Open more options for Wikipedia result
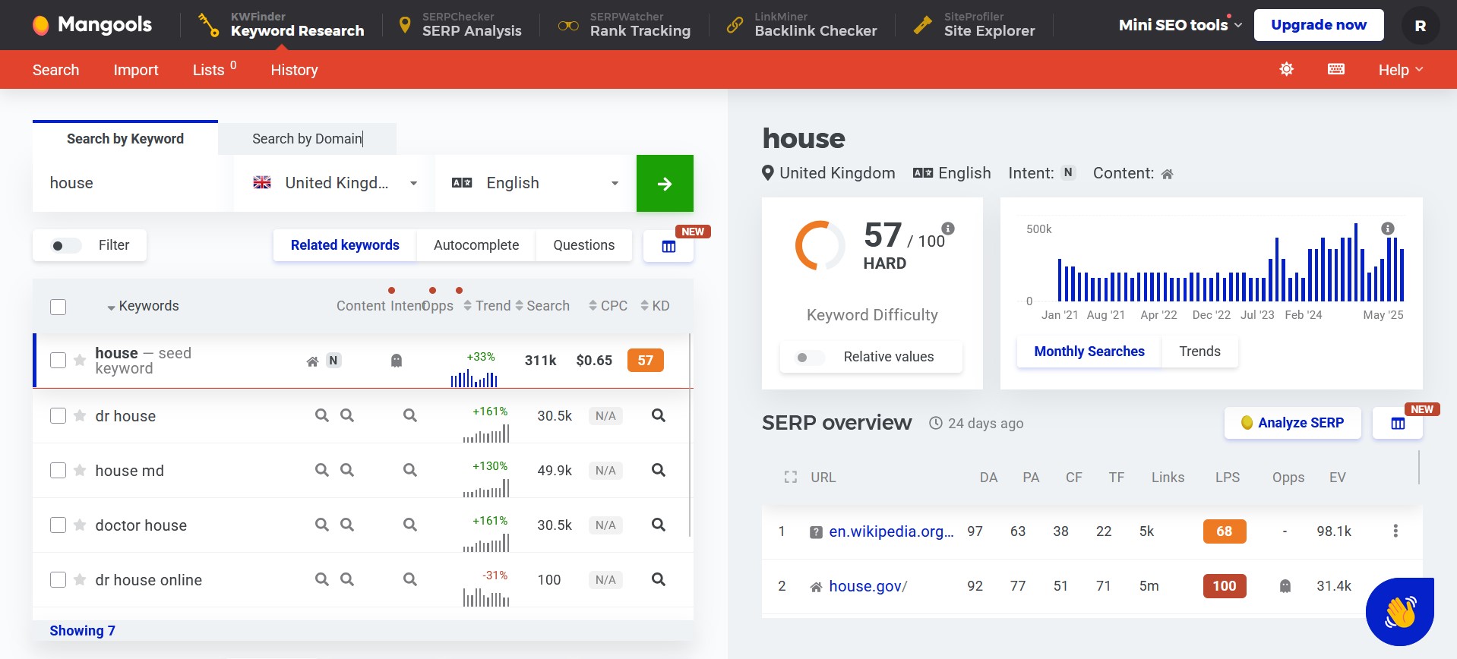This screenshot has height=659, width=1457. click(1395, 531)
